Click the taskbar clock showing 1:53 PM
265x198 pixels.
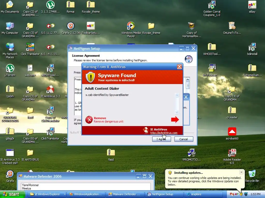coord(255,194)
